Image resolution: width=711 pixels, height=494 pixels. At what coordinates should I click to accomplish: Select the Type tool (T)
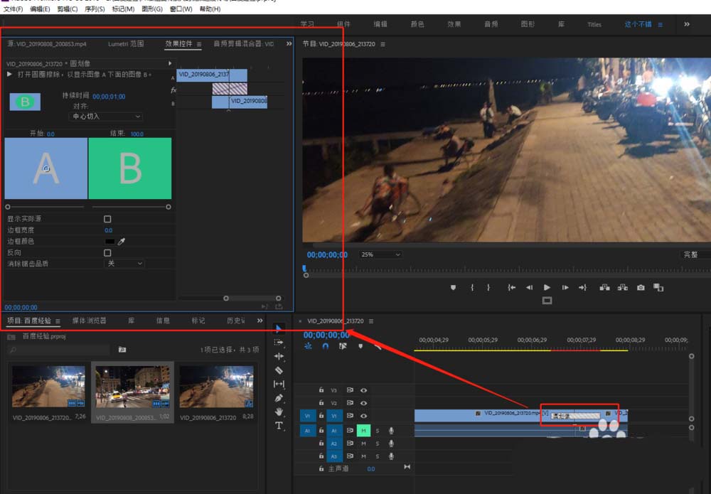(279, 426)
